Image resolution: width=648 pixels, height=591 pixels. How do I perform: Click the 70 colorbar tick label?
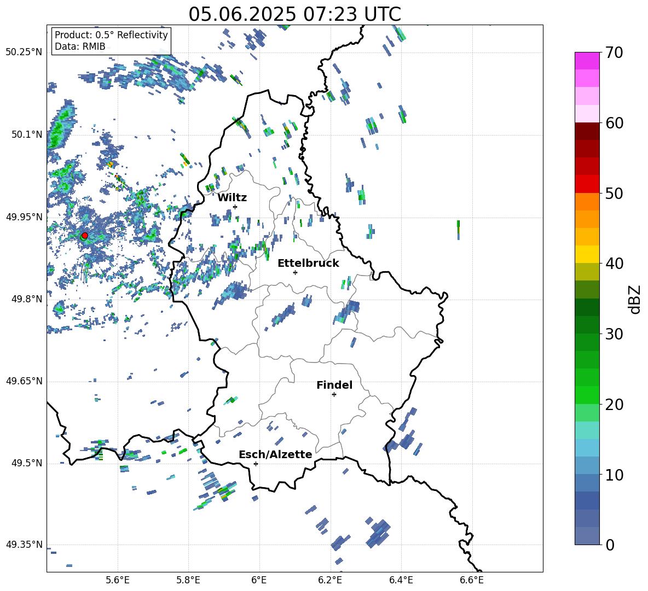tap(614, 53)
